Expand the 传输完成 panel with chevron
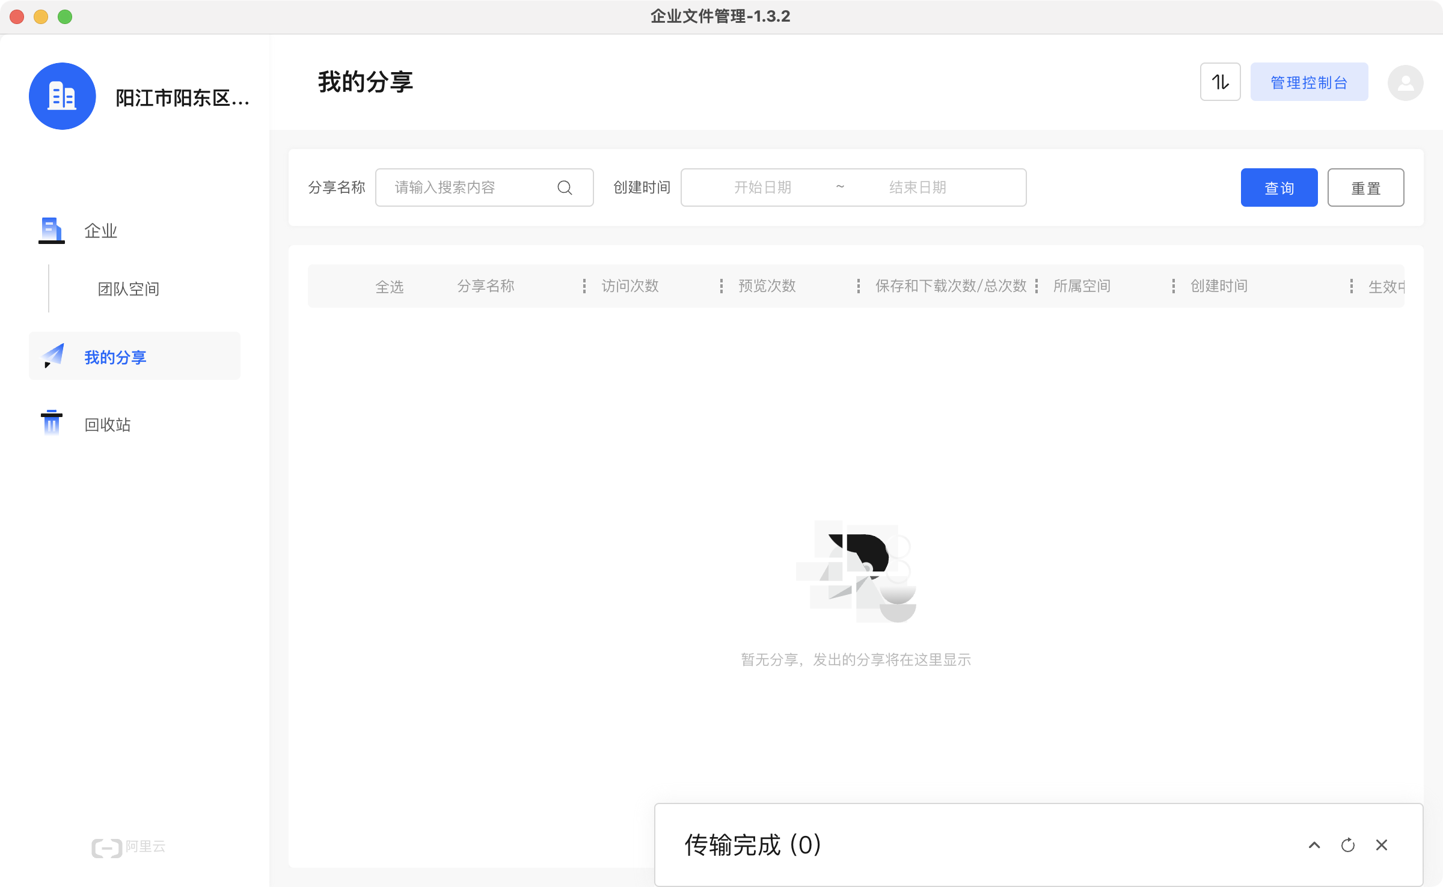The width and height of the screenshot is (1443, 887). click(x=1314, y=845)
